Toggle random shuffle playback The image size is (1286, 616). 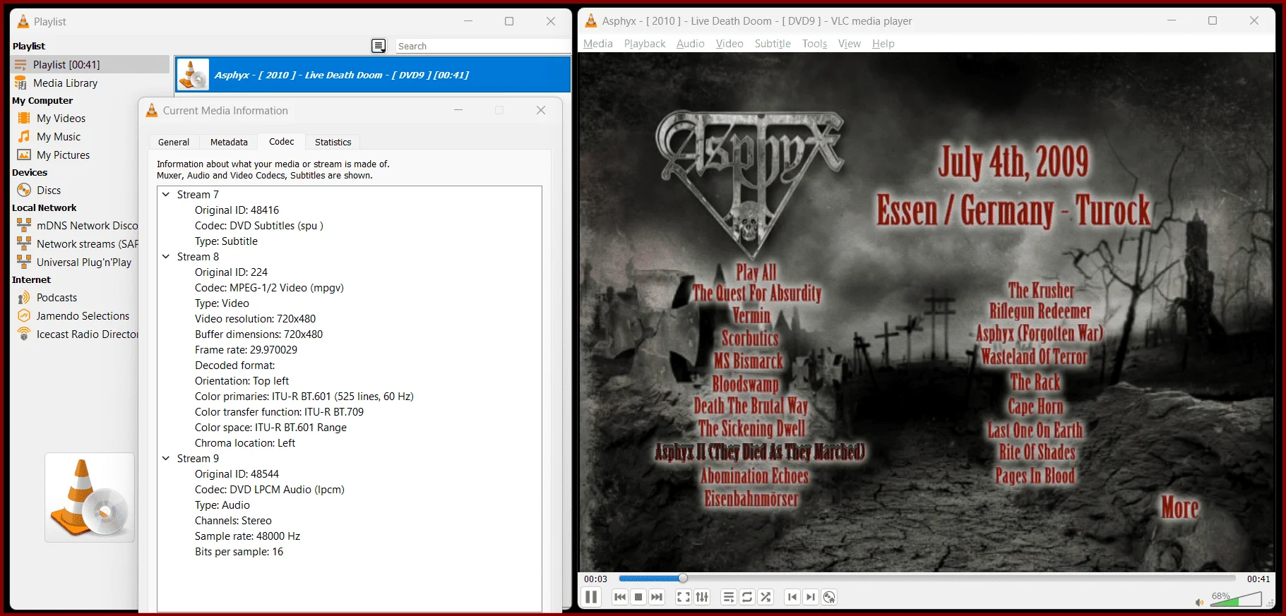point(766,597)
